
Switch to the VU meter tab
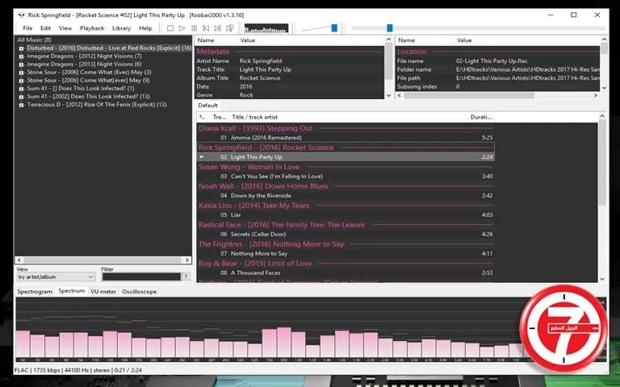(x=103, y=291)
